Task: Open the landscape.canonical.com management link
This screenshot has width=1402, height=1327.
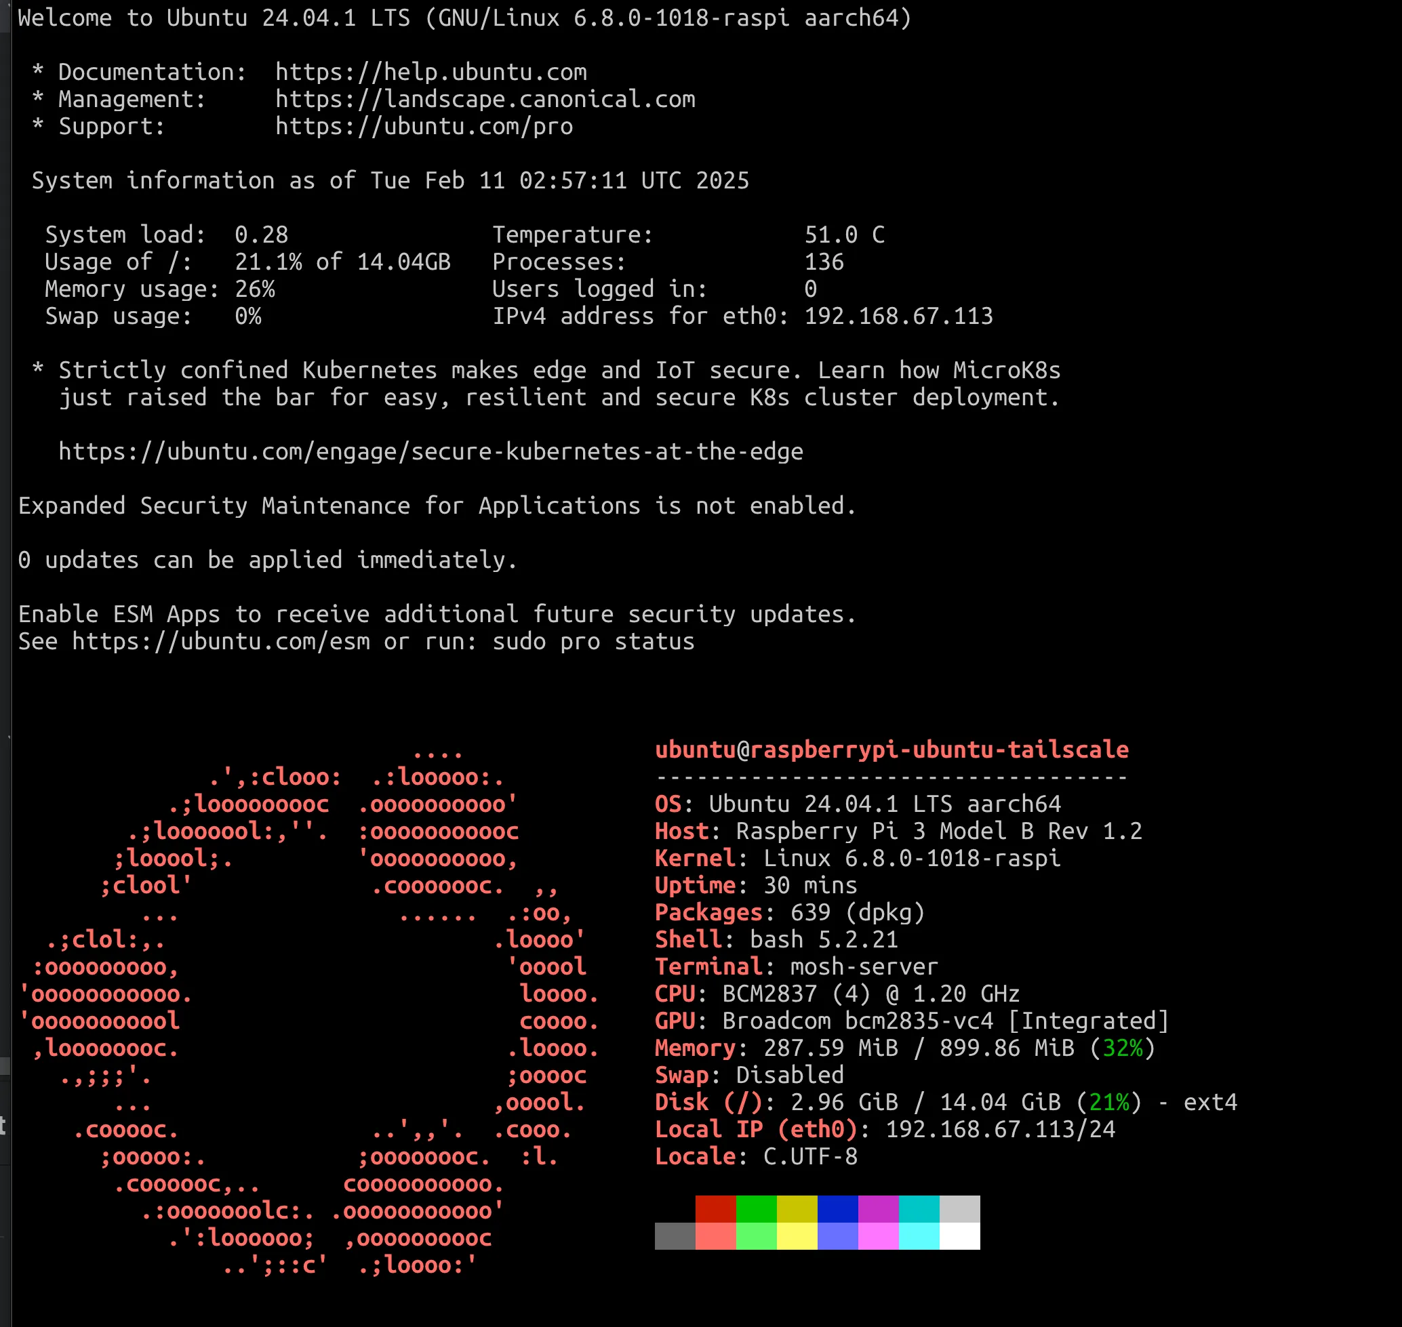Action: 484,99
